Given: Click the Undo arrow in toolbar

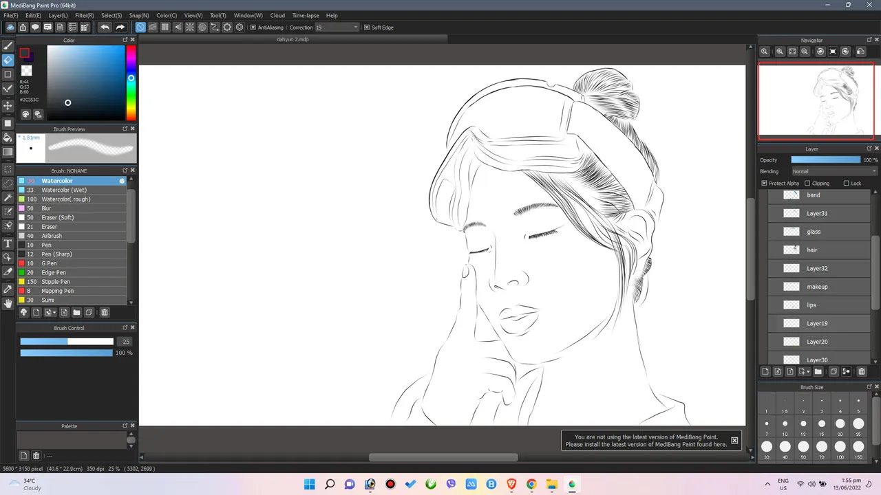Looking at the screenshot, I should pyautogui.click(x=105, y=27).
